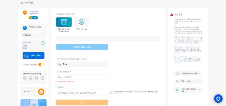This screenshot has height=106, width=226.
Task: Click the promotional banner thumbnail in the sidebar
Action: [x=33, y=103]
